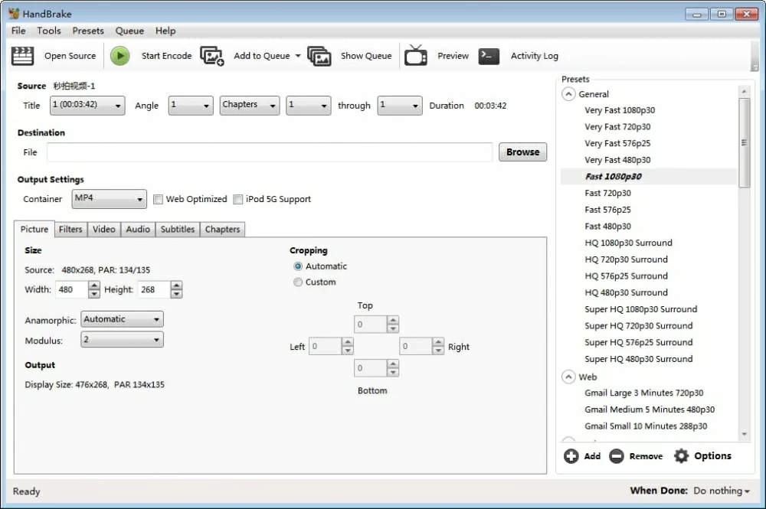Open the Activity Log terminal icon
This screenshot has width=766, height=509.
click(489, 56)
